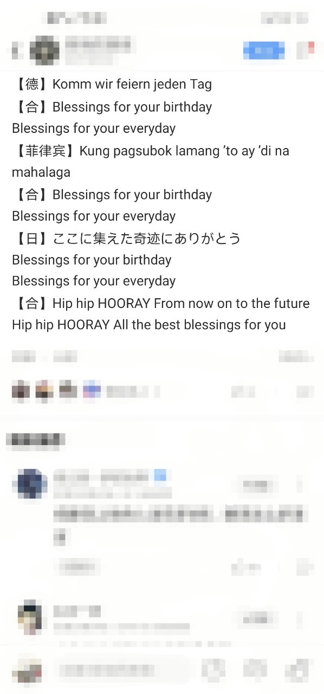324x694 pixels.
Task: Open the first commenter's dark blue avatar
Action: pyautogui.click(x=32, y=484)
